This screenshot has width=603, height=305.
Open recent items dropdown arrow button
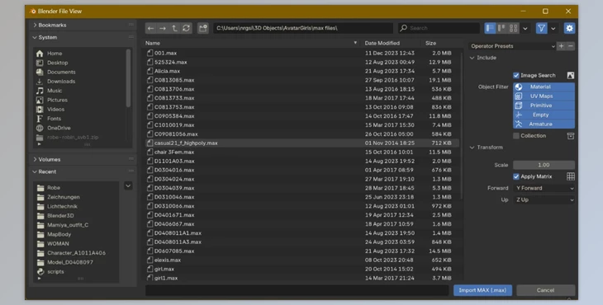point(128,186)
